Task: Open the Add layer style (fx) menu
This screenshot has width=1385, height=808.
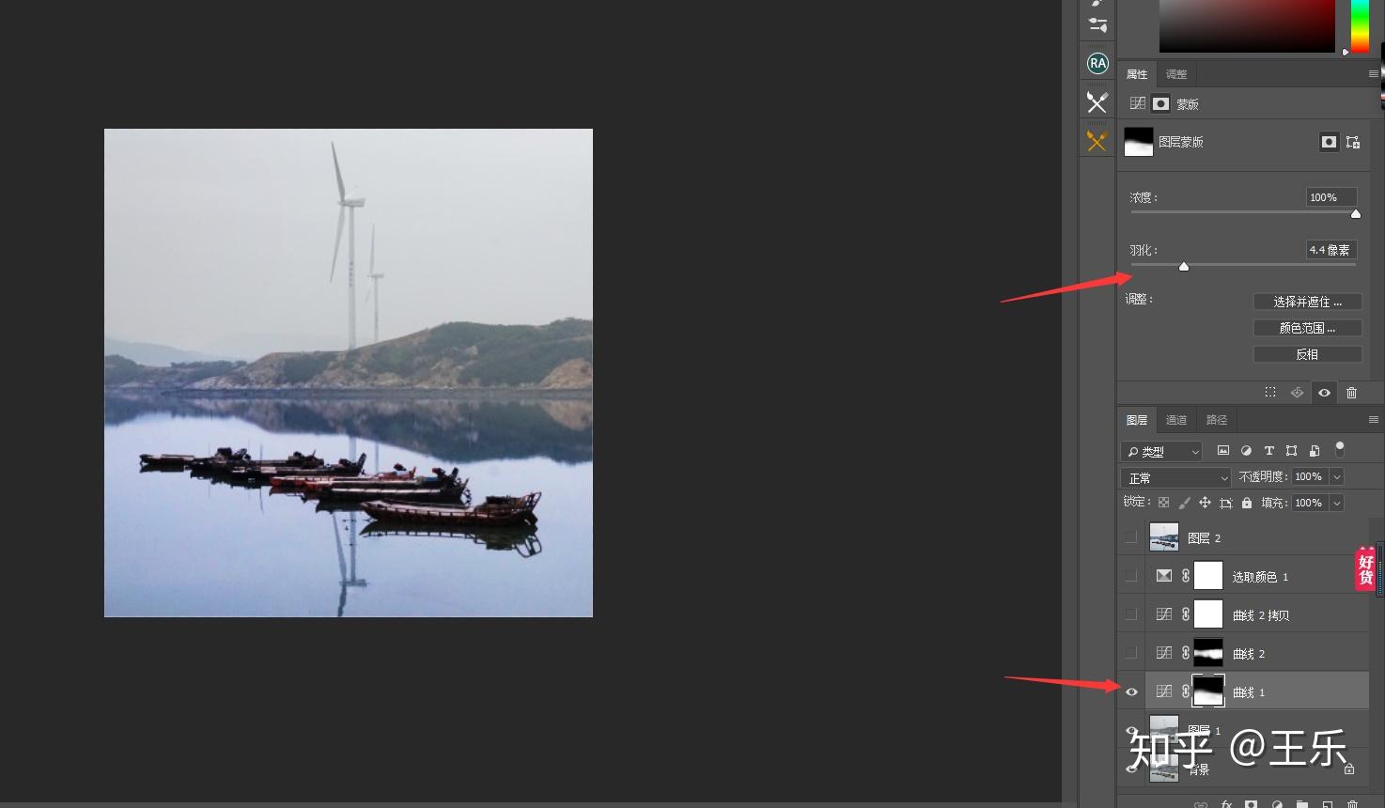Action: [x=1227, y=804]
